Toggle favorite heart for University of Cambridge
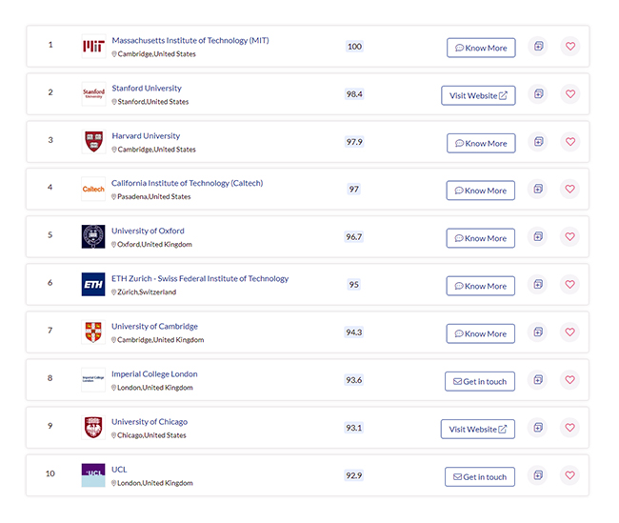Viewport: 619px width, 523px height. point(570,332)
